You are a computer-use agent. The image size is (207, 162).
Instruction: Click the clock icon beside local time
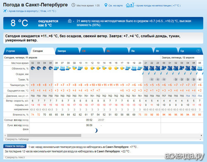click(x=73, y=5)
